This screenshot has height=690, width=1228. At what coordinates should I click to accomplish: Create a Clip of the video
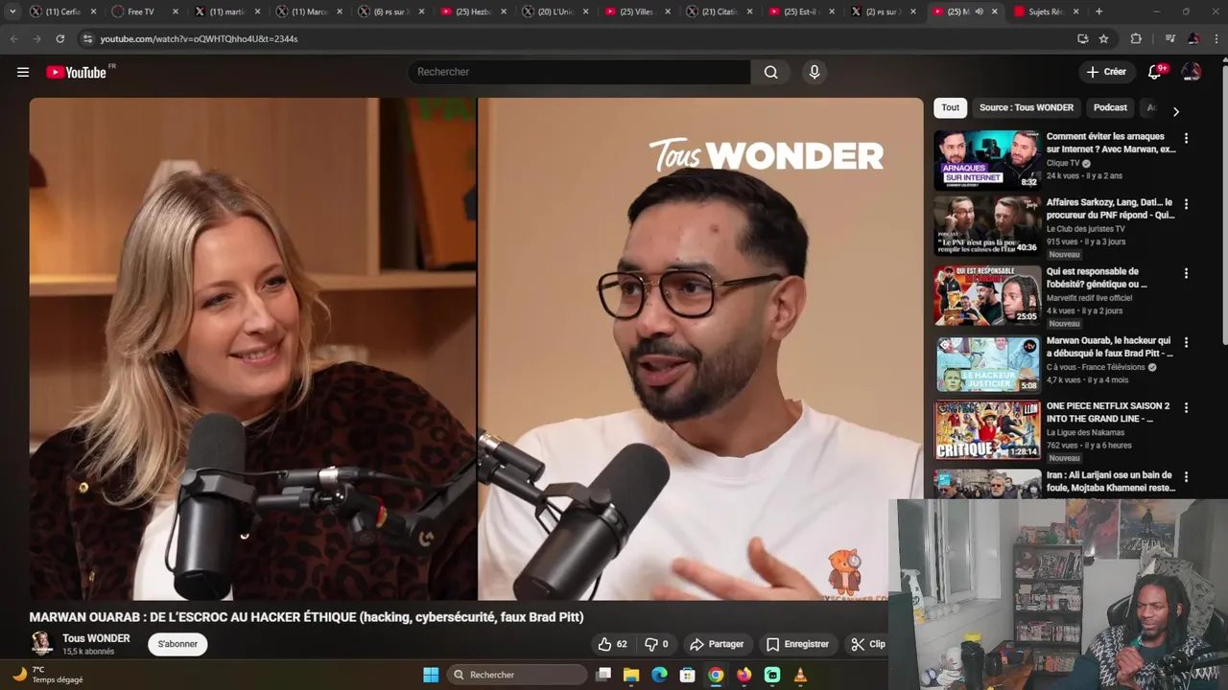(x=868, y=644)
